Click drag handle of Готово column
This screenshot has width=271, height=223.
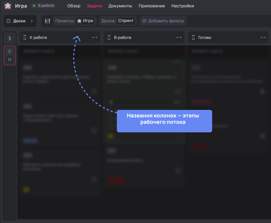193,37
